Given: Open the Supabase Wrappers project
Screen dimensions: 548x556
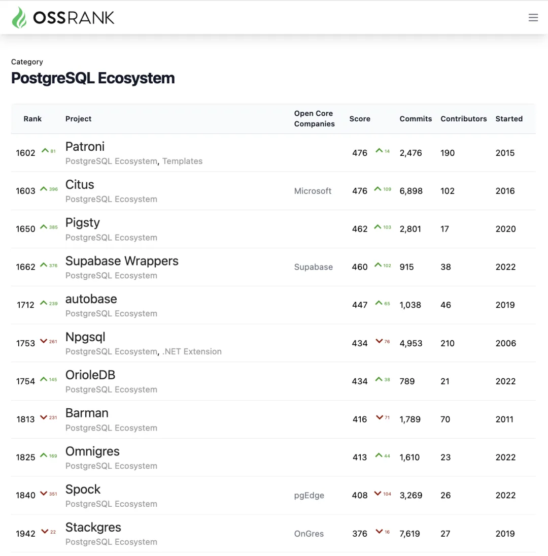Looking at the screenshot, I should [x=122, y=260].
